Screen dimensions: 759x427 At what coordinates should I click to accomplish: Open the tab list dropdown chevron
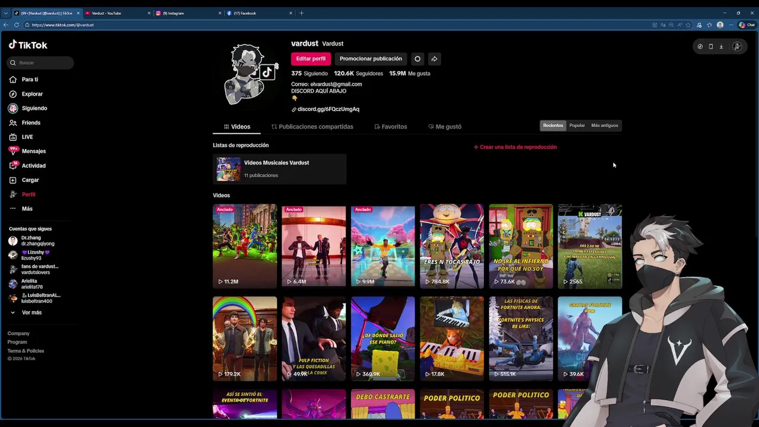tap(6, 13)
